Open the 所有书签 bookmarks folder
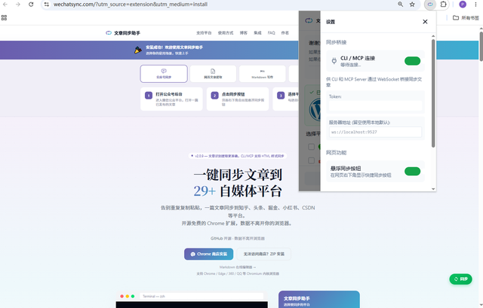483x308 pixels. coord(466,18)
